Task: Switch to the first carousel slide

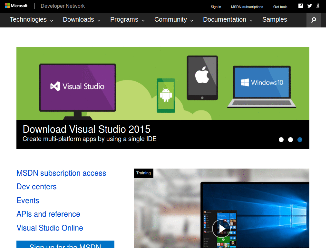Action: click(x=281, y=139)
